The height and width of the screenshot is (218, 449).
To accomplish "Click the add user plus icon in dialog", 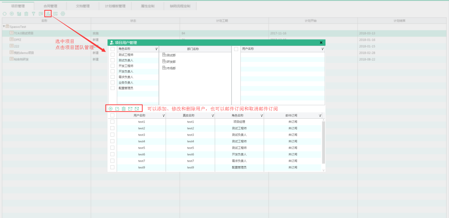I will [110, 108].
